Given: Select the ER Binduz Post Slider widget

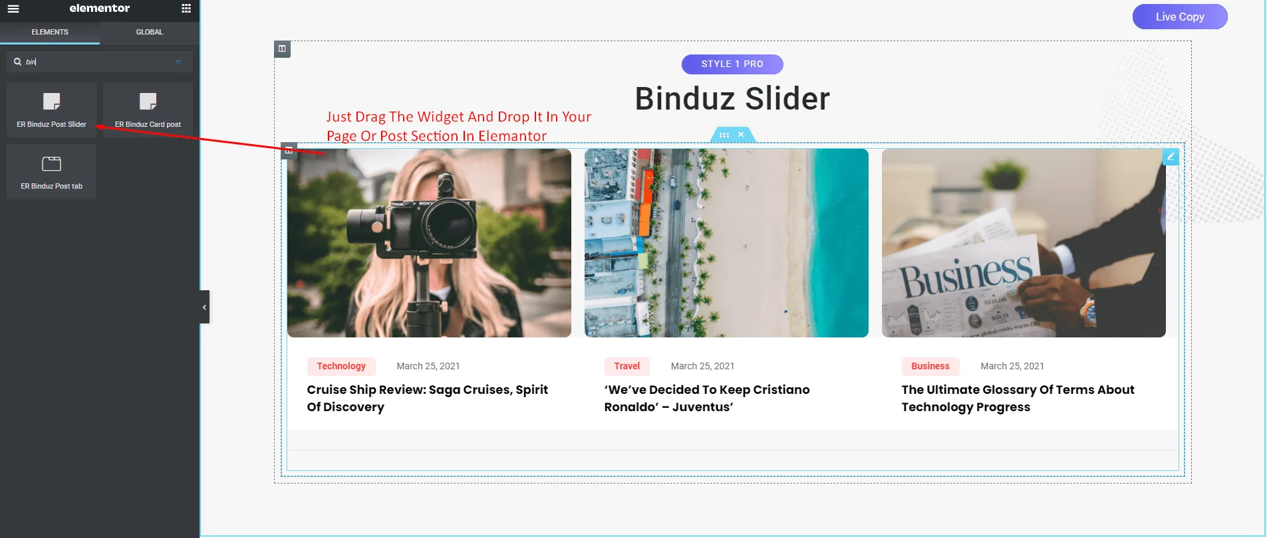Looking at the screenshot, I should click(x=52, y=110).
